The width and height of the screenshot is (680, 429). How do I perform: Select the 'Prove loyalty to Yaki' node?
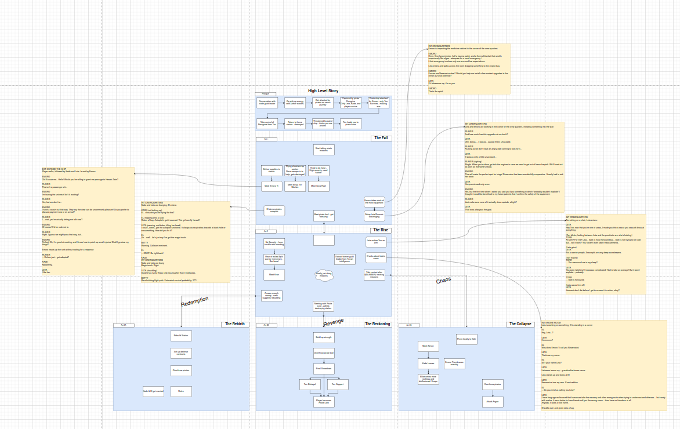pyautogui.click(x=466, y=339)
